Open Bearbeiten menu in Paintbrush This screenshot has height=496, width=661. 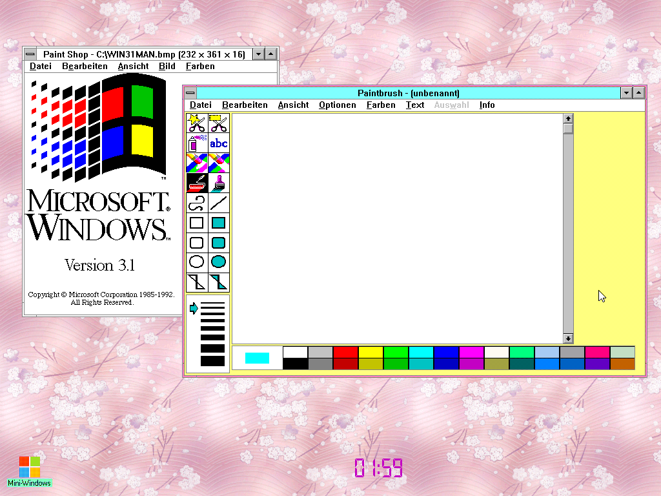click(245, 105)
